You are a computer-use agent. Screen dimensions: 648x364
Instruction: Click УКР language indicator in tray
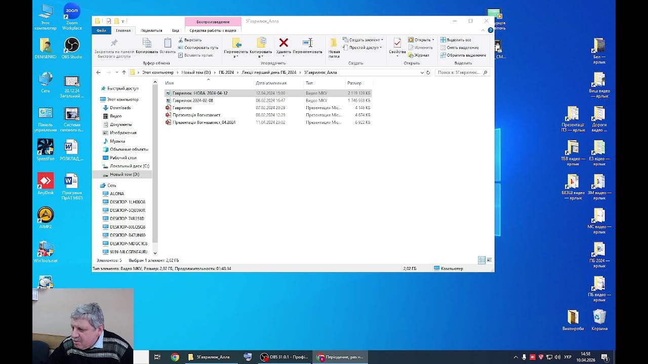(x=568, y=357)
